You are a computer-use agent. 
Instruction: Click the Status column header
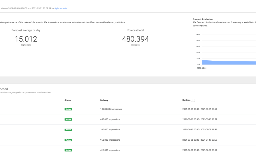pos(67,100)
